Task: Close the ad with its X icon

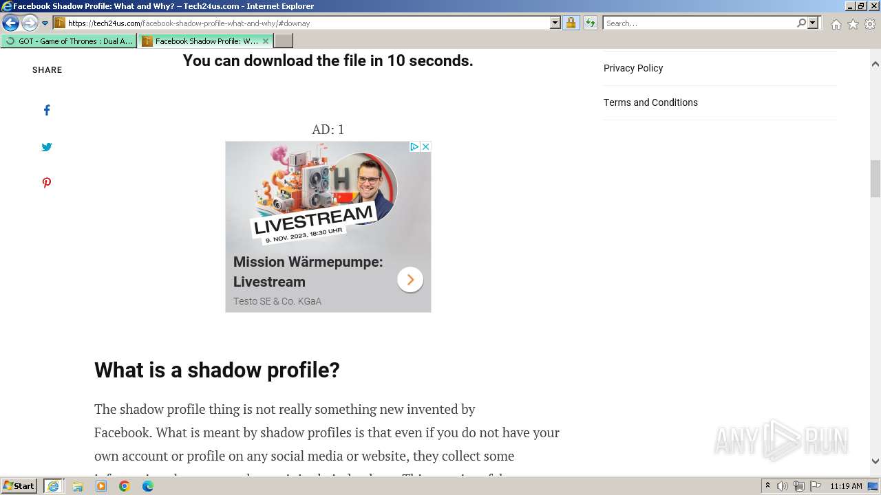Action: pyautogui.click(x=425, y=146)
